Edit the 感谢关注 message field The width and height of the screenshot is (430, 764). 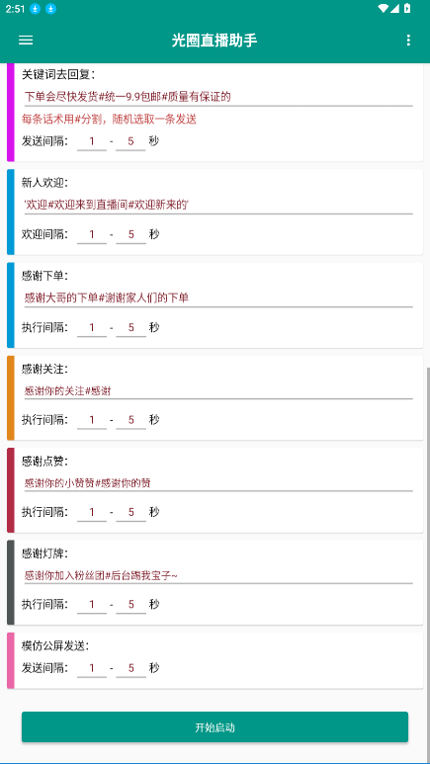(218, 390)
